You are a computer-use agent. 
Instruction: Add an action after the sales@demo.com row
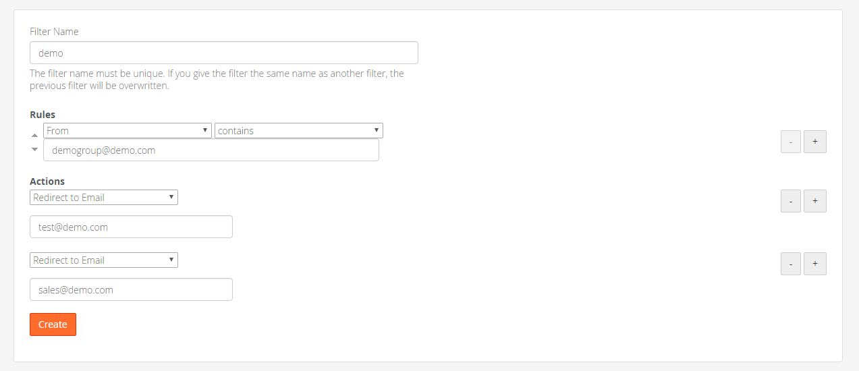pyautogui.click(x=815, y=264)
